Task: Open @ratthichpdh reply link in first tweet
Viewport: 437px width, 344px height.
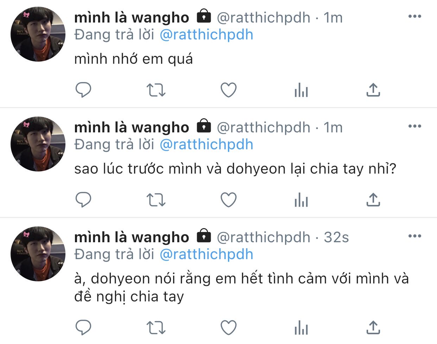Action: click(x=207, y=35)
